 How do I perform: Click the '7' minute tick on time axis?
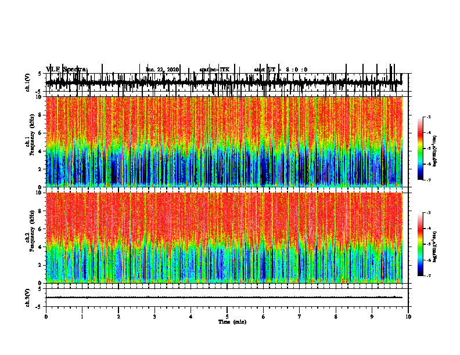300,317
